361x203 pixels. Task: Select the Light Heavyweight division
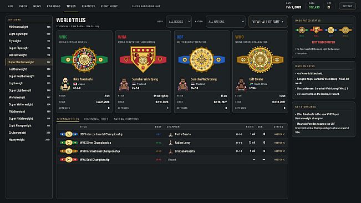pyautogui.click(x=29, y=126)
